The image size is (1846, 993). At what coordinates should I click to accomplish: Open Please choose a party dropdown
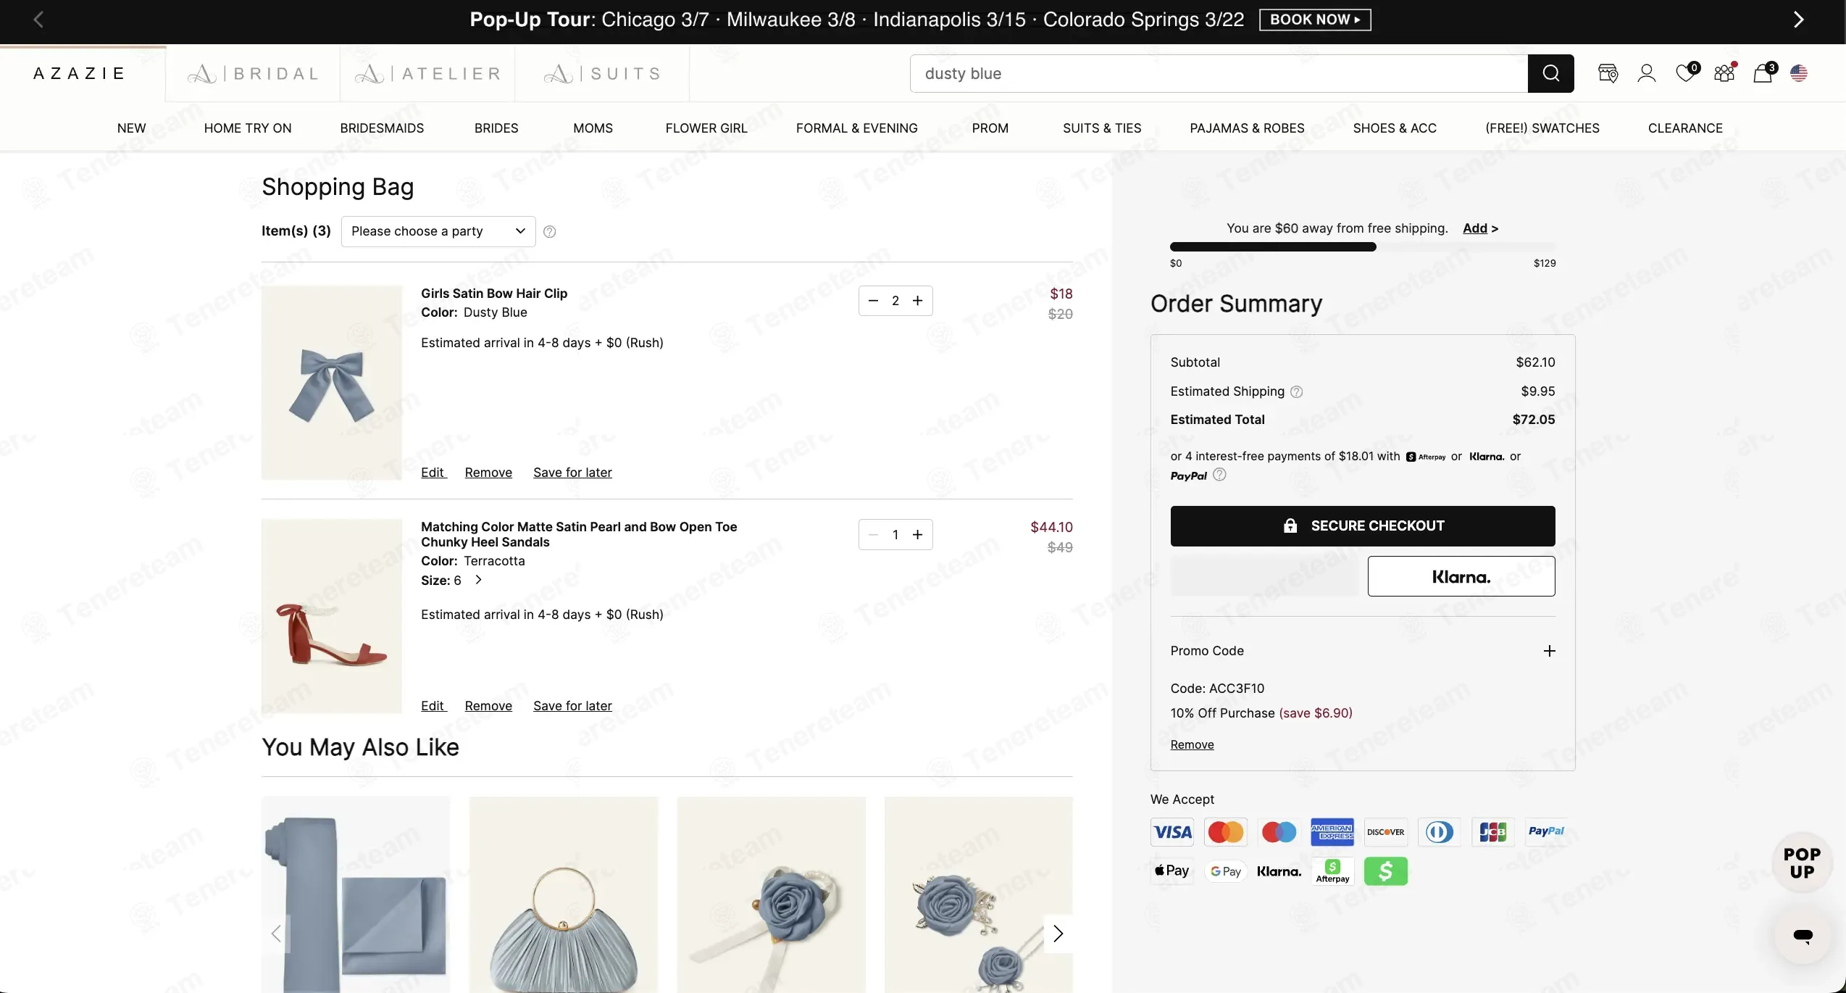[438, 231]
